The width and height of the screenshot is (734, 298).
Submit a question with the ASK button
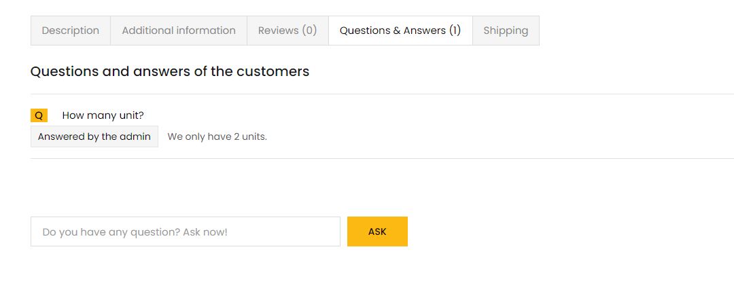(377, 231)
